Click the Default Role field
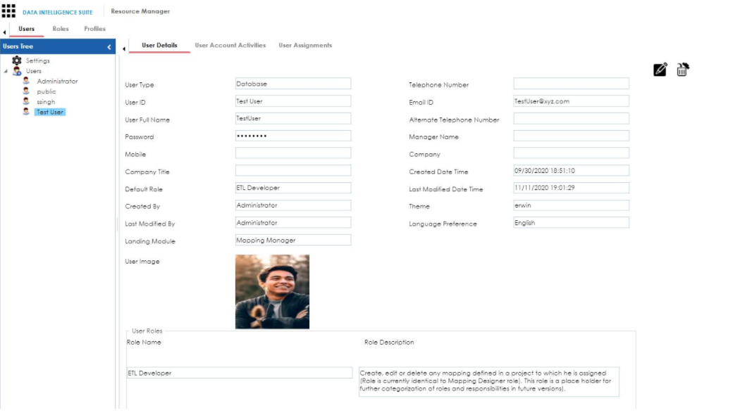The height and width of the screenshot is (415, 740). tap(293, 188)
